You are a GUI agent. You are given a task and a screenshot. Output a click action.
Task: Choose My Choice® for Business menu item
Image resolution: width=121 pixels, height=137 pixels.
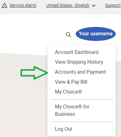coord(72,110)
